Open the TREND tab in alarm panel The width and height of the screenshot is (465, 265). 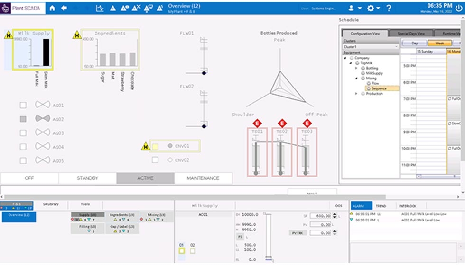(x=381, y=206)
